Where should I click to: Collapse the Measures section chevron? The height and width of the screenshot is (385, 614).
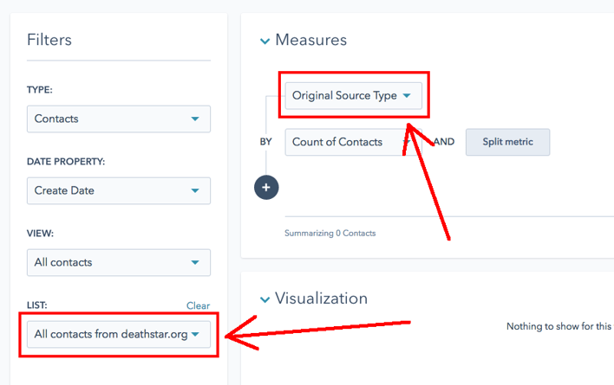[x=265, y=41]
